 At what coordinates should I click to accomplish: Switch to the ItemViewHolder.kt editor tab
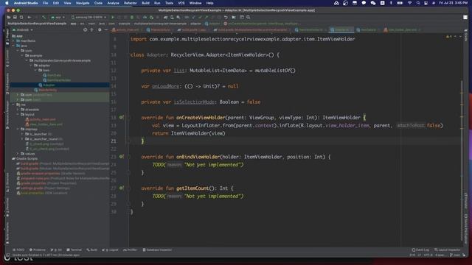coord(310,30)
